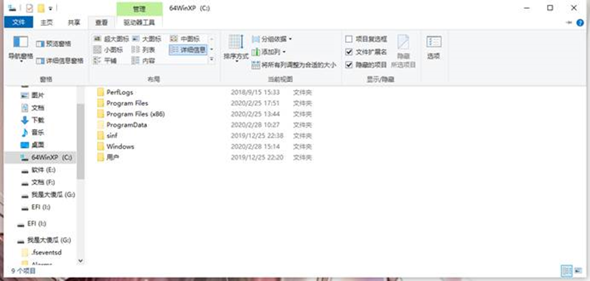Viewport: 590px width, 281px height.
Task: Select 小图标 small icons layout
Action: click(109, 50)
